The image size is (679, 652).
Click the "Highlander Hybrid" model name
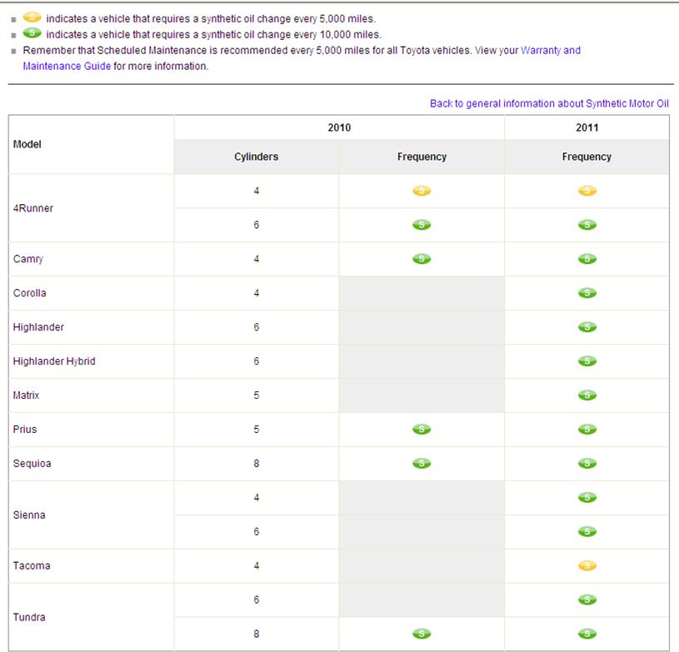tap(54, 361)
